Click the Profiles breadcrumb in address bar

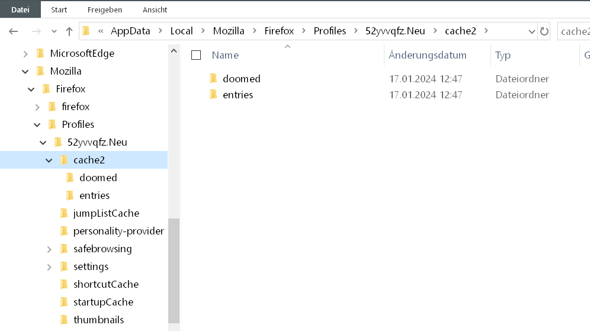pyautogui.click(x=329, y=31)
